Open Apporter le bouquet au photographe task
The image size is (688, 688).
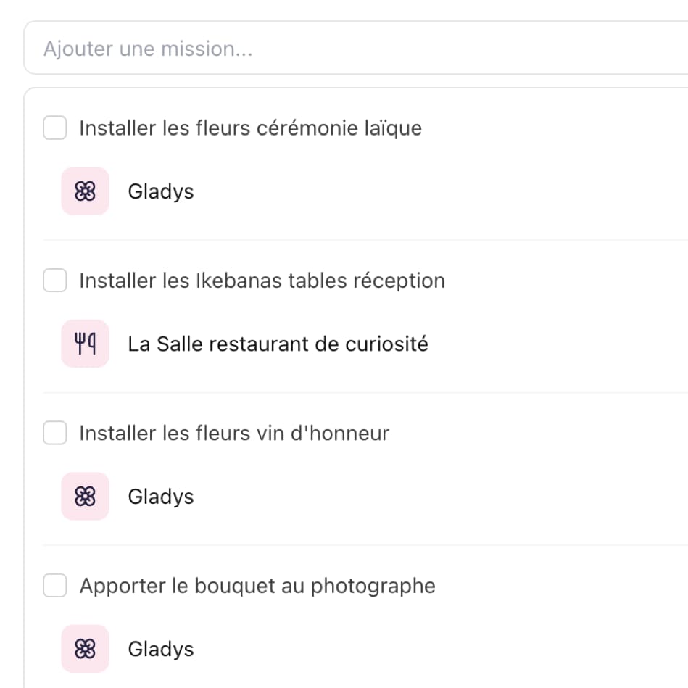point(257,586)
